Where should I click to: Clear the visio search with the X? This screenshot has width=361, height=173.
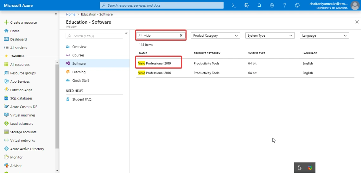(181, 36)
